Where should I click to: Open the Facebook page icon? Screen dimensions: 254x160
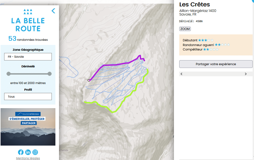[21, 152]
